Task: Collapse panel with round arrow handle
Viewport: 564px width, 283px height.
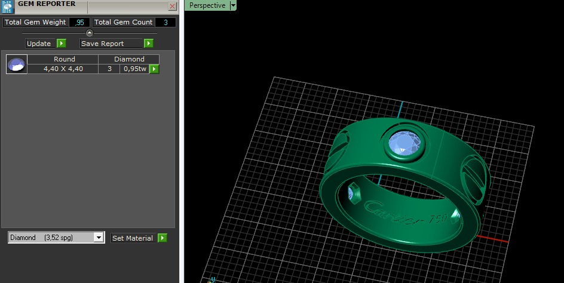Action: click(90, 33)
